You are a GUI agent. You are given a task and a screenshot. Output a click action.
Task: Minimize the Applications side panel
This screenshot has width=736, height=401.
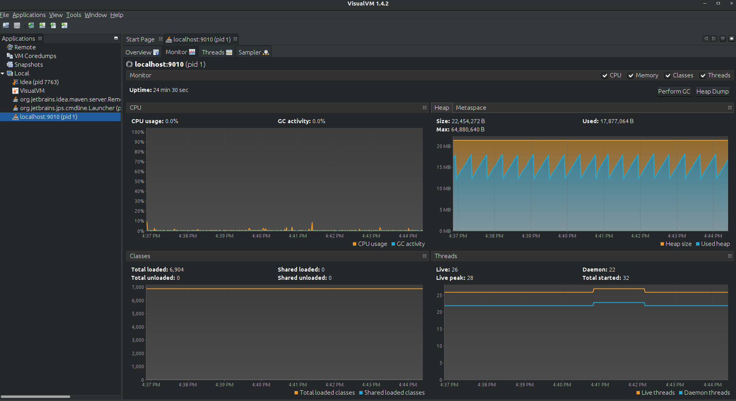click(x=116, y=38)
